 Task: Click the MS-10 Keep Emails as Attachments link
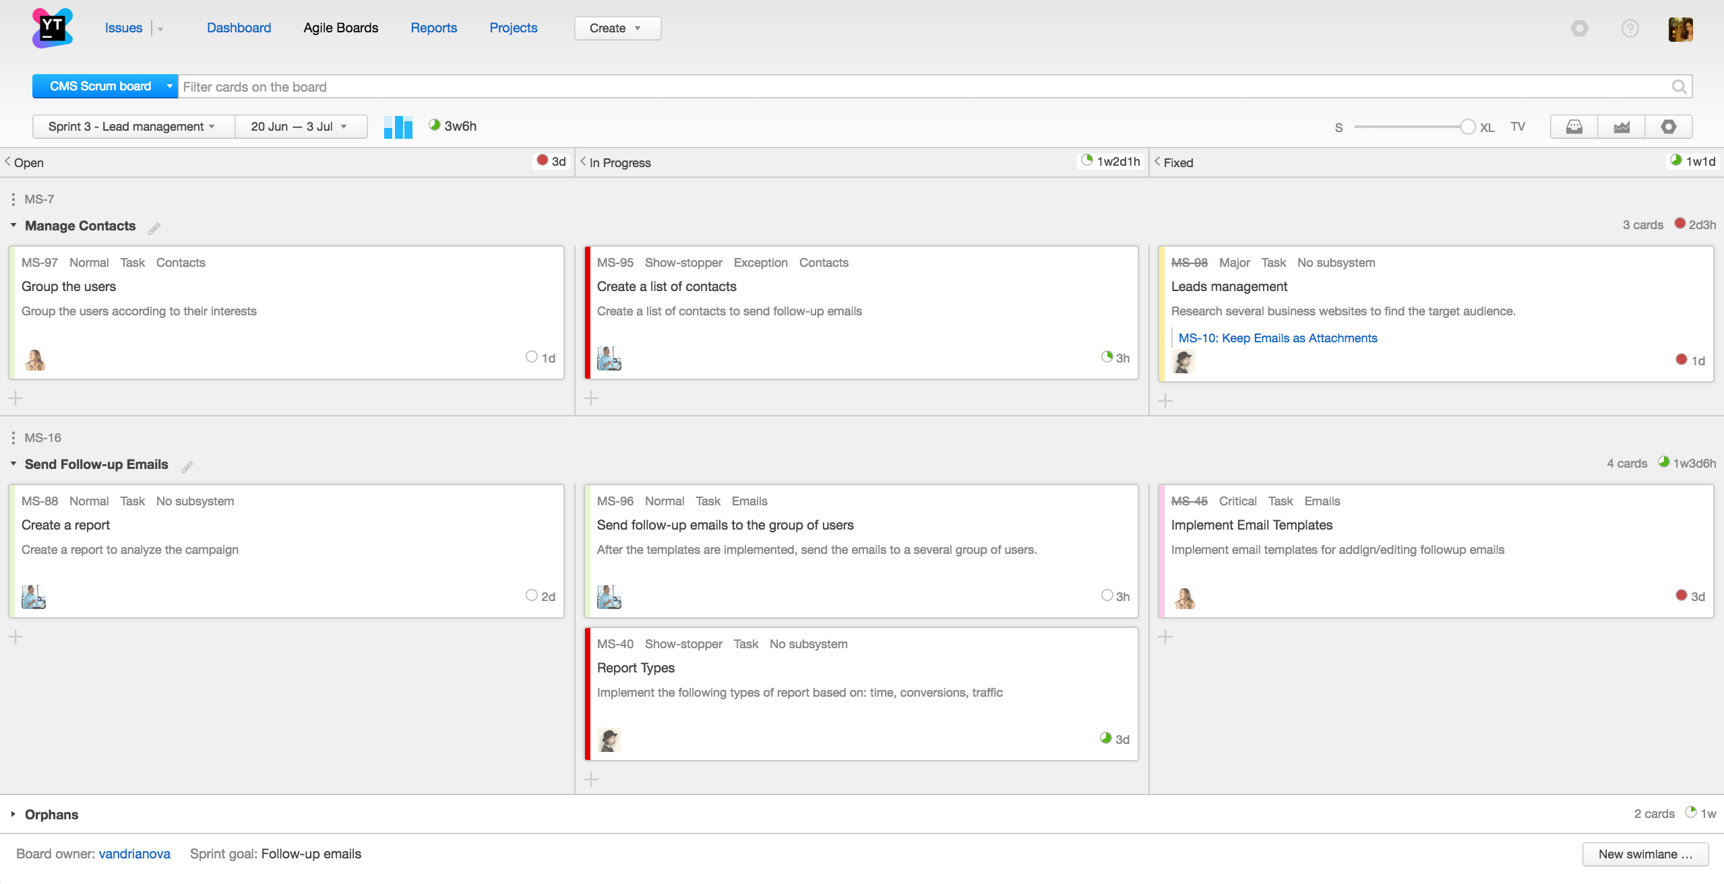[x=1279, y=337]
